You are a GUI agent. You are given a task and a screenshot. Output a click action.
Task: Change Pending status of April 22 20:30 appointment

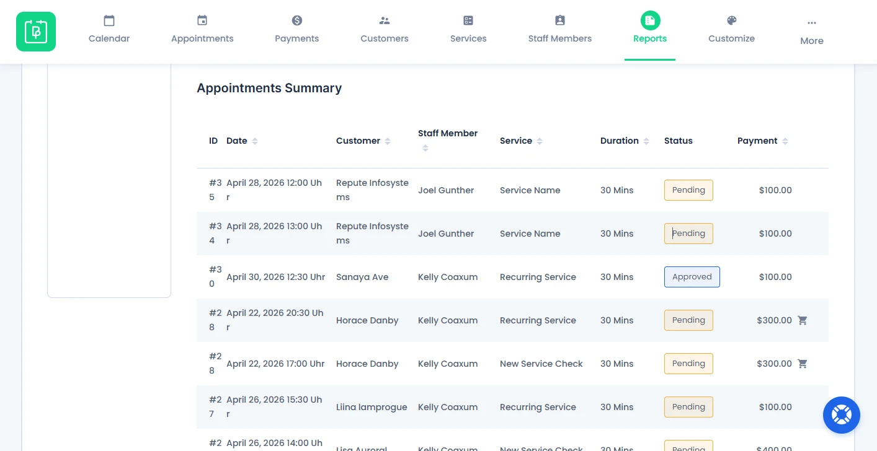click(x=688, y=320)
